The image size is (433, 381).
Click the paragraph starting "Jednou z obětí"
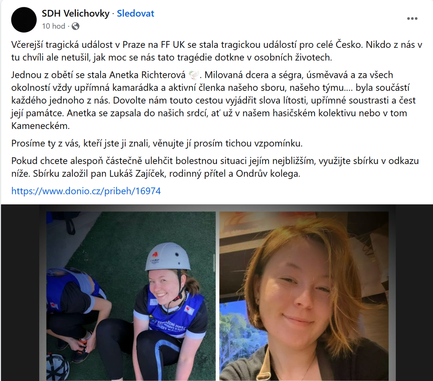(x=214, y=100)
